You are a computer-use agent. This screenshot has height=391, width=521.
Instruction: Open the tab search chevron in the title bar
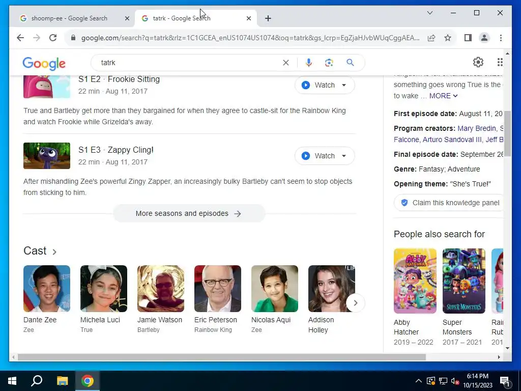click(x=429, y=13)
